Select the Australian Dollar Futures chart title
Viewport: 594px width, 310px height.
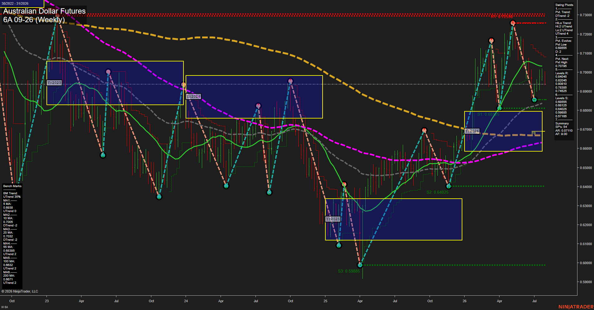[x=44, y=11]
